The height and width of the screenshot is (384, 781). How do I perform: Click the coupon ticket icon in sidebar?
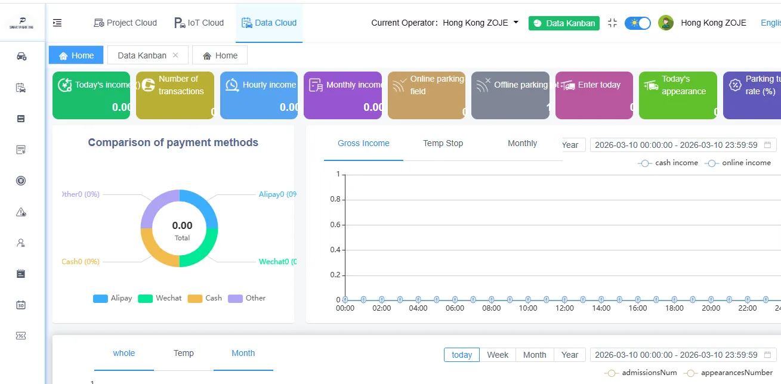pyautogui.click(x=21, y=336)
